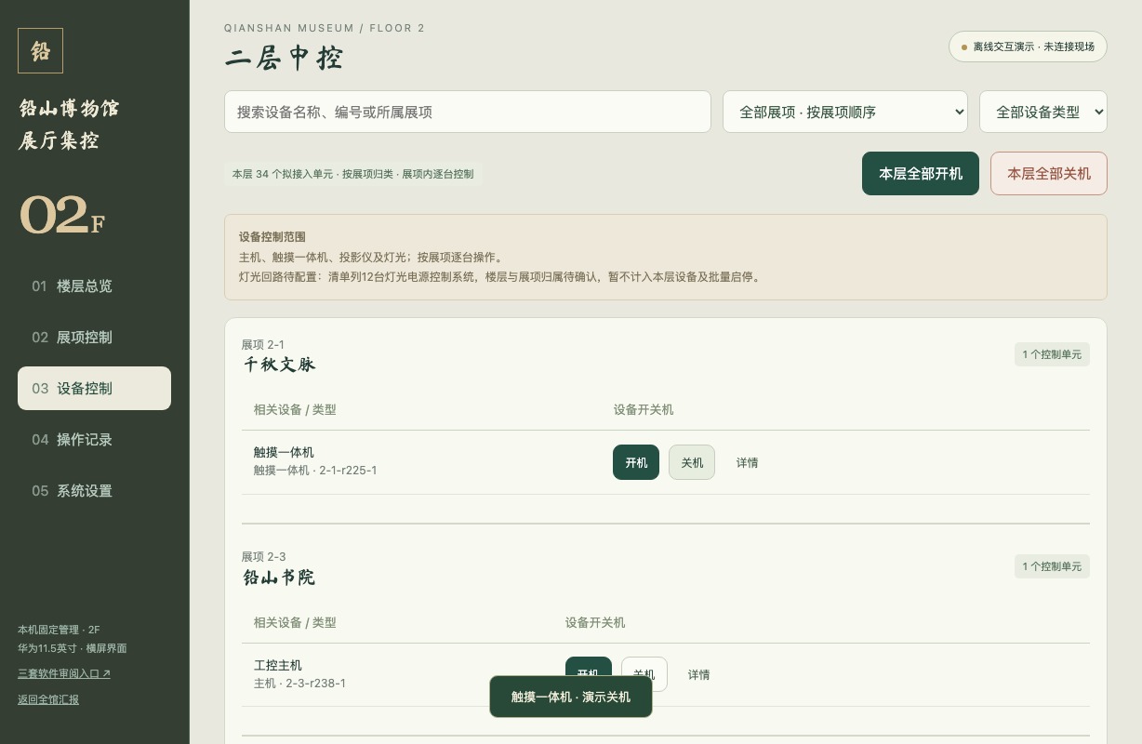This screenshot has width=1142, height=744.
Task: Click the 二层中控 page heading
Action: pyautogui.click(x=284, y=58)
